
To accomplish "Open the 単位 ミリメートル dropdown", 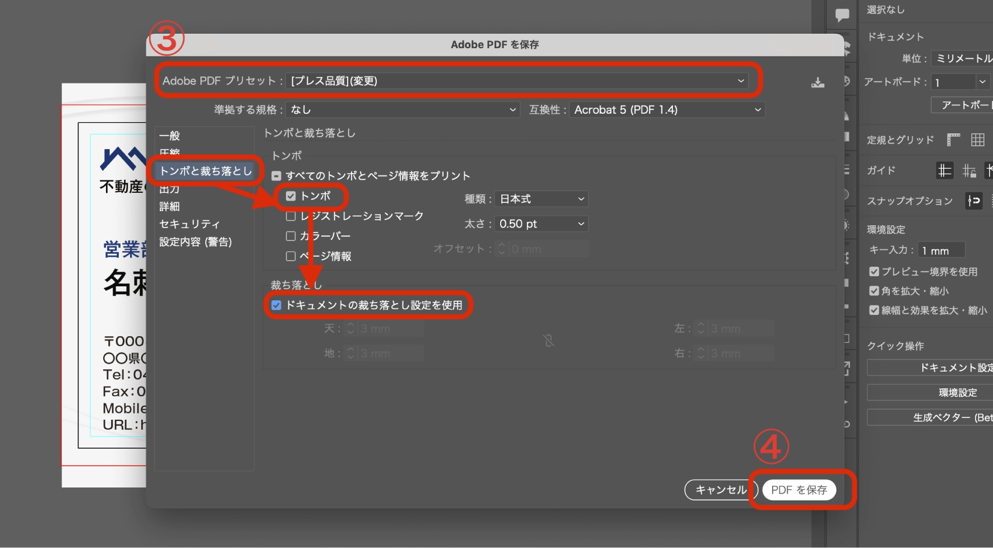I will click(962, 59).
